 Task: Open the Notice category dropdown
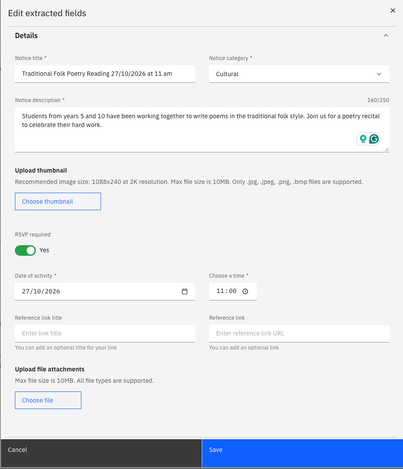[x=299, y=74]
